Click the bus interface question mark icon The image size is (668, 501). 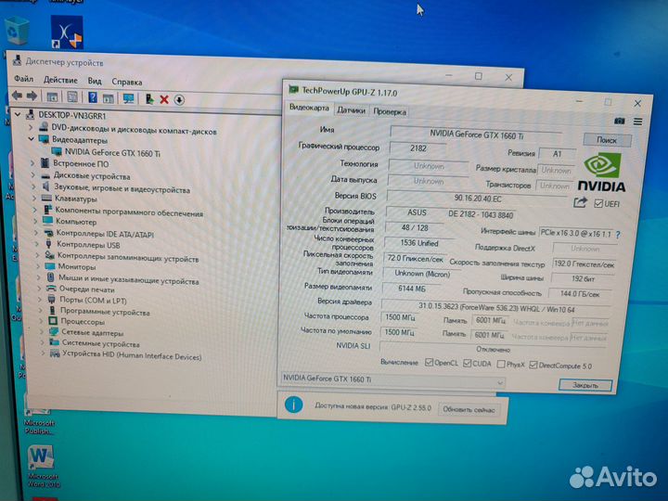(x=618, y=235)
